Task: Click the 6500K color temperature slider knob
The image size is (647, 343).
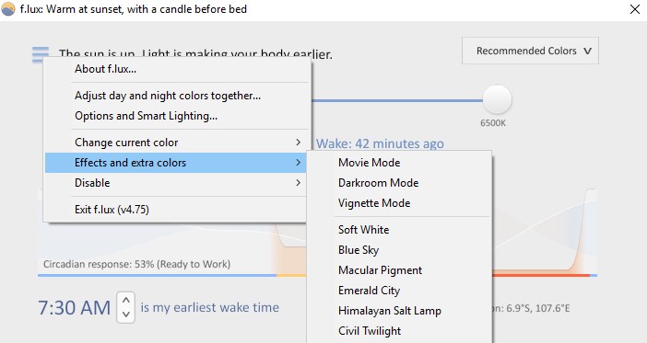Action: 497,99
